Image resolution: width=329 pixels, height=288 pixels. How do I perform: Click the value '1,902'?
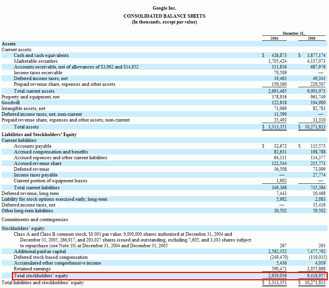pyautogui.click(x=281, y=181)
